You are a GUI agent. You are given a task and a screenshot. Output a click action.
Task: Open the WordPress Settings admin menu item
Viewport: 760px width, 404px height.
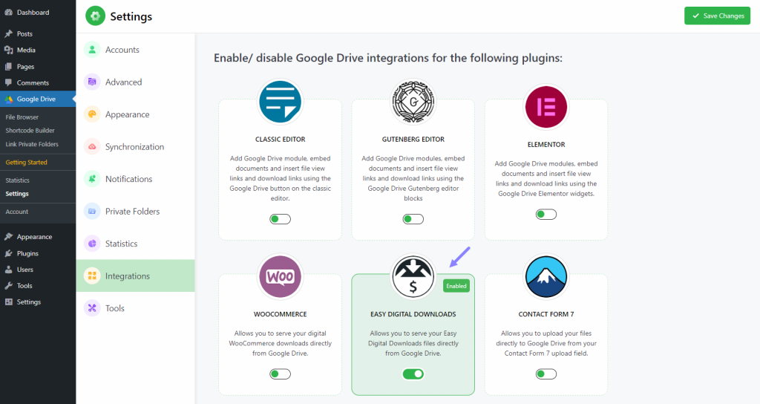click(38, 302)
